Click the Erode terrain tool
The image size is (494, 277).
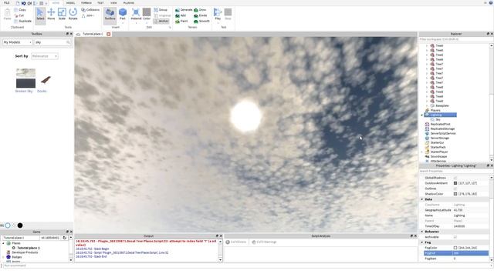point(201,15)
